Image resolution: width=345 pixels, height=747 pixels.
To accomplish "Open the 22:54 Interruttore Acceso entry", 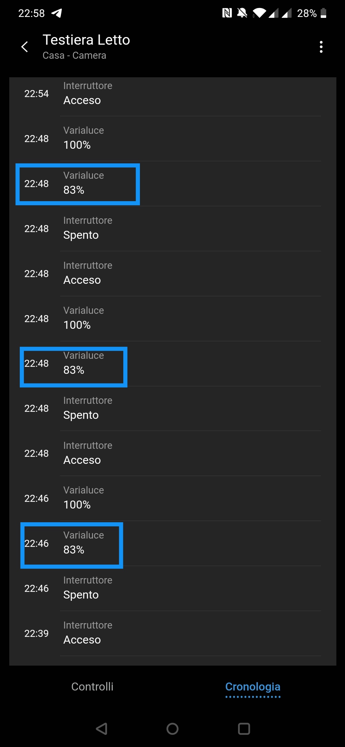I will pos(172,94).
